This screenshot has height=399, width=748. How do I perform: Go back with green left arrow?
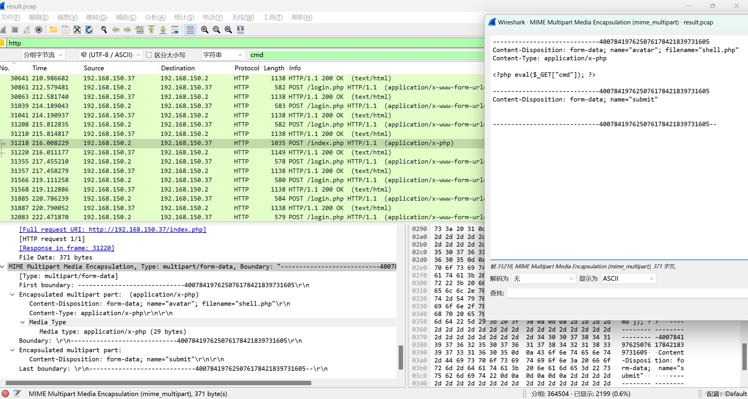click(x=116, y=30)
